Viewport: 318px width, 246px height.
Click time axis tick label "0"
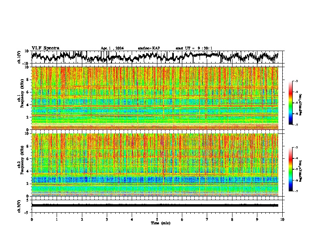(32, 219)
